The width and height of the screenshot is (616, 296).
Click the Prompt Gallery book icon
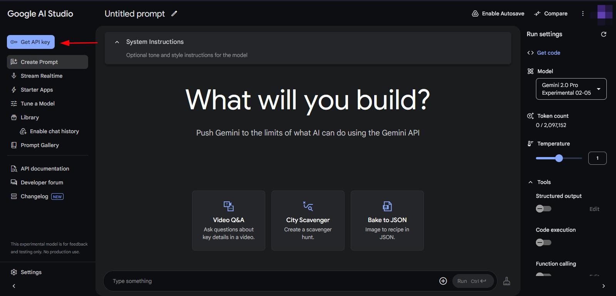click(x=14, y=145)
